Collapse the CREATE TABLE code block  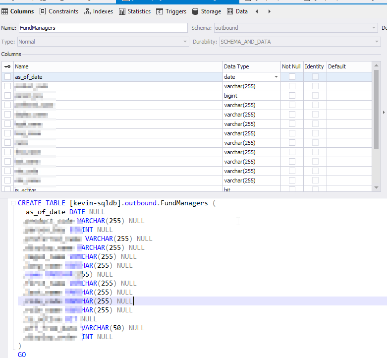coord(13,203)
